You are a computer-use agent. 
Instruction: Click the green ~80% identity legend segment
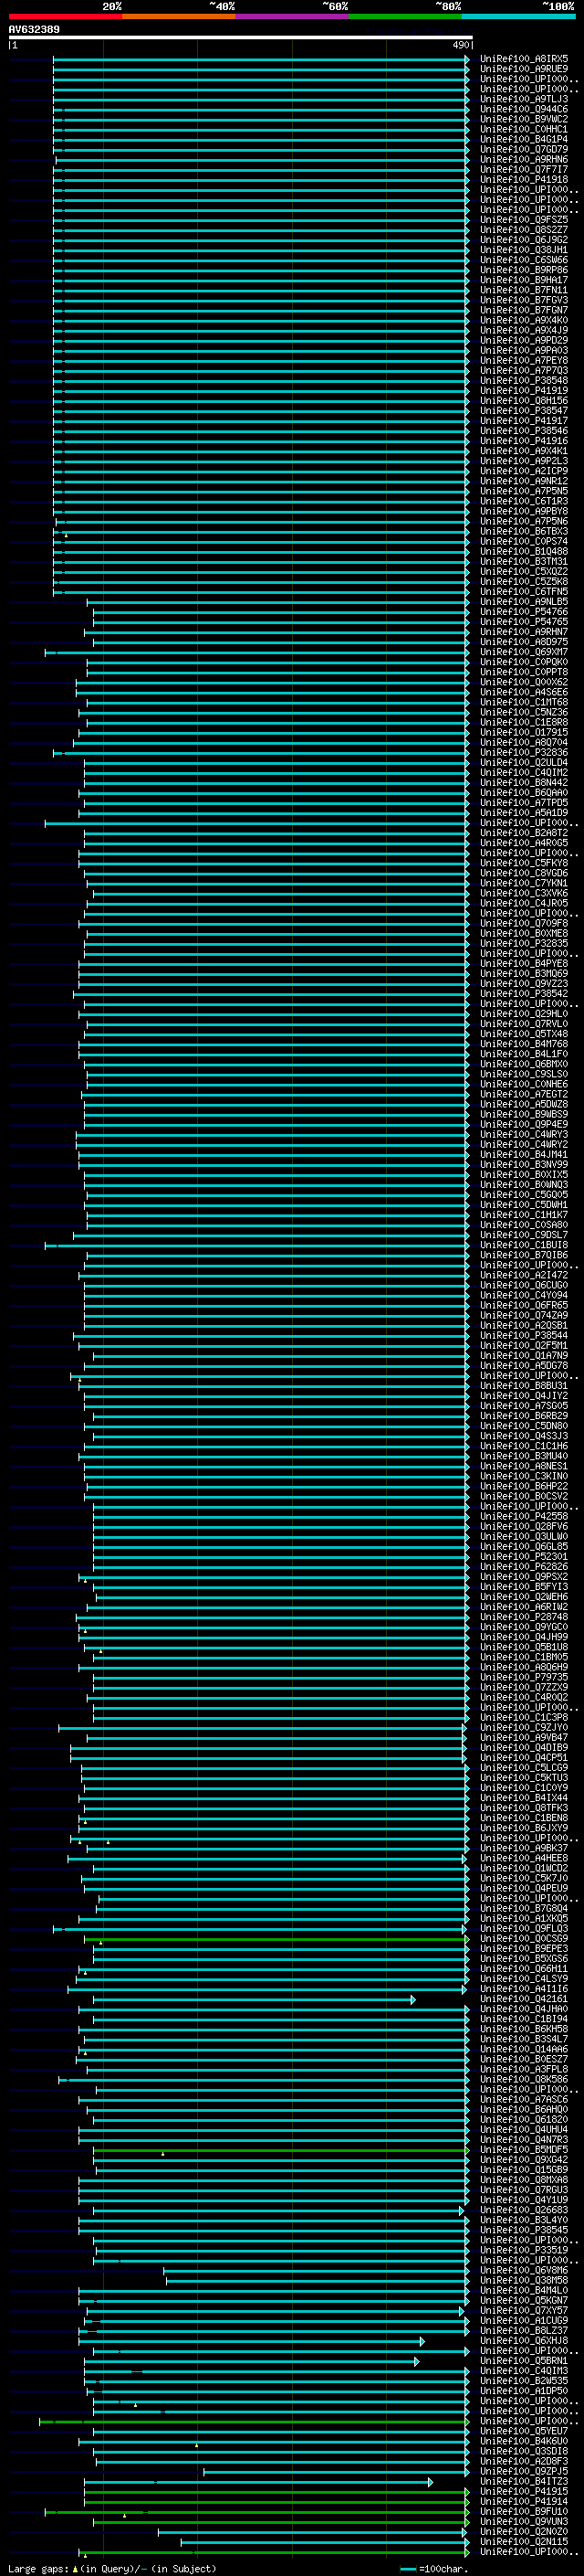coord(405,16)
